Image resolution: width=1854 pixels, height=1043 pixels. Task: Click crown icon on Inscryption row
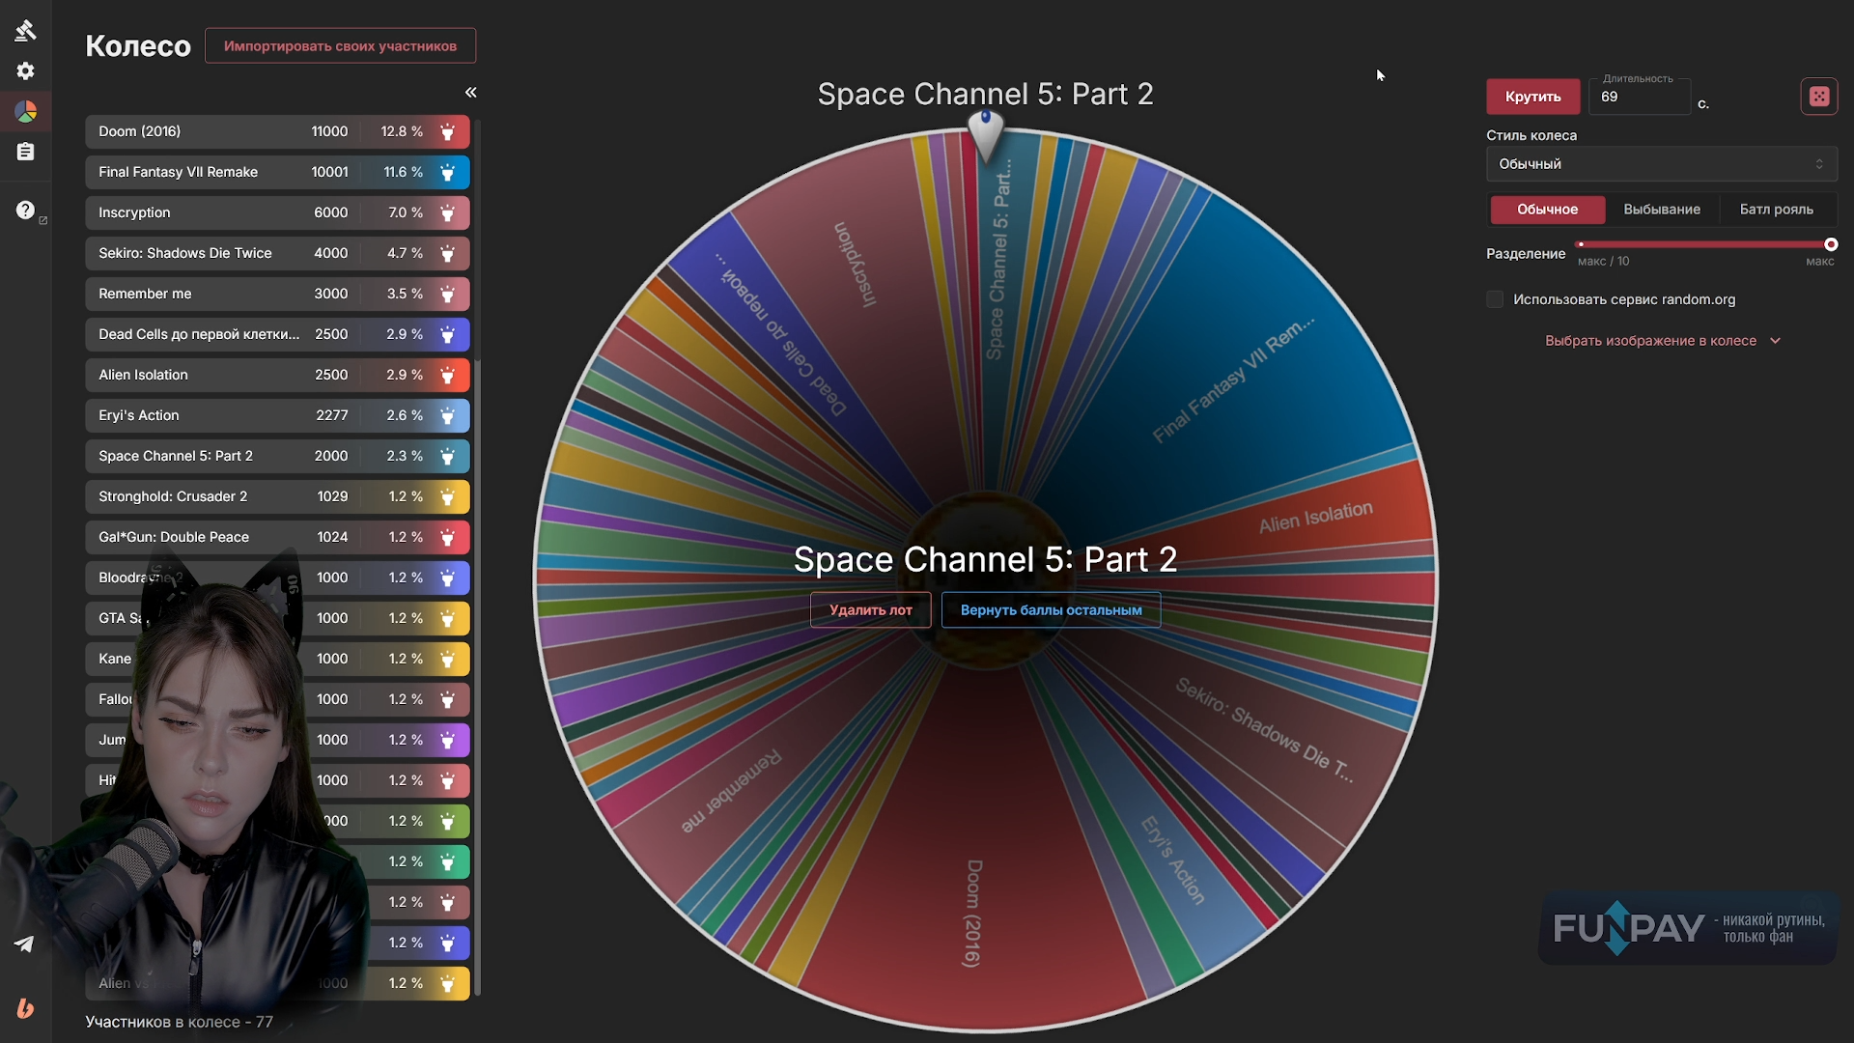point(447,212)
